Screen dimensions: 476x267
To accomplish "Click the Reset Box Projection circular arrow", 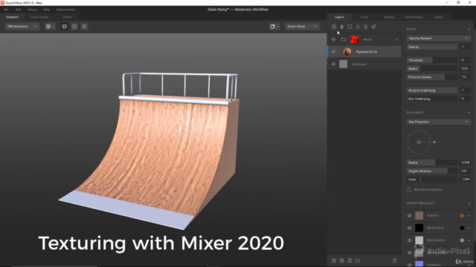I will pyautogui.click(x=409, y=190).
